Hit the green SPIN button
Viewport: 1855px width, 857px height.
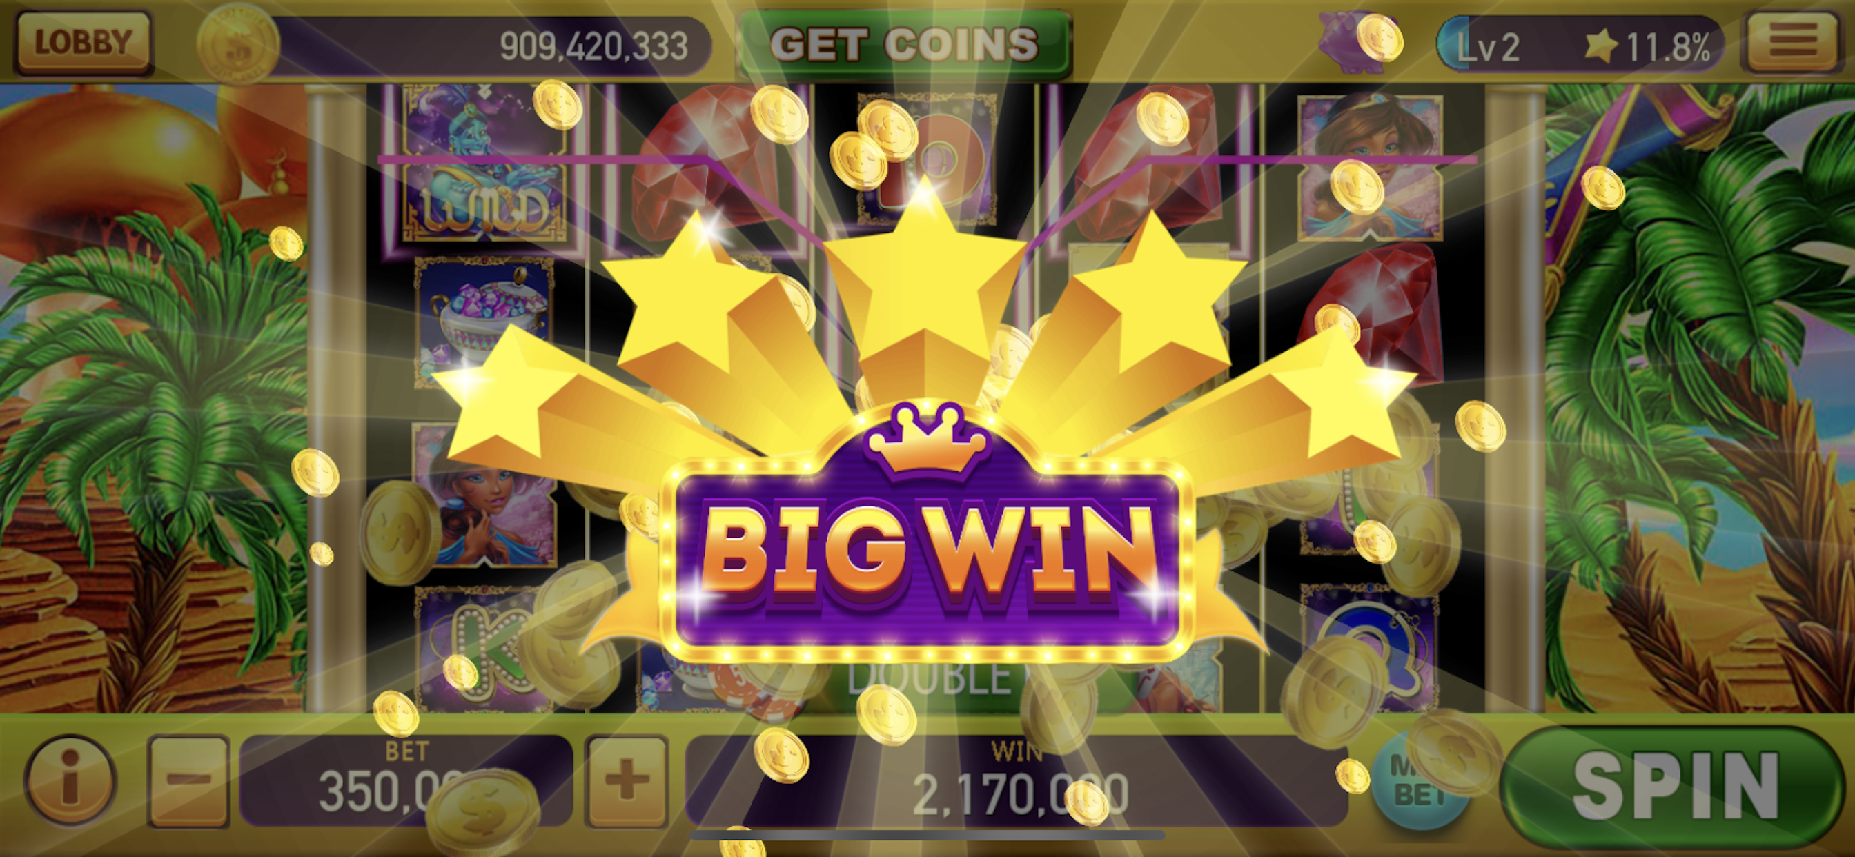[x=1675, y=785]
